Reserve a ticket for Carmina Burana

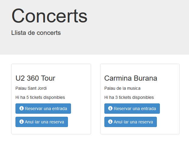132,109
